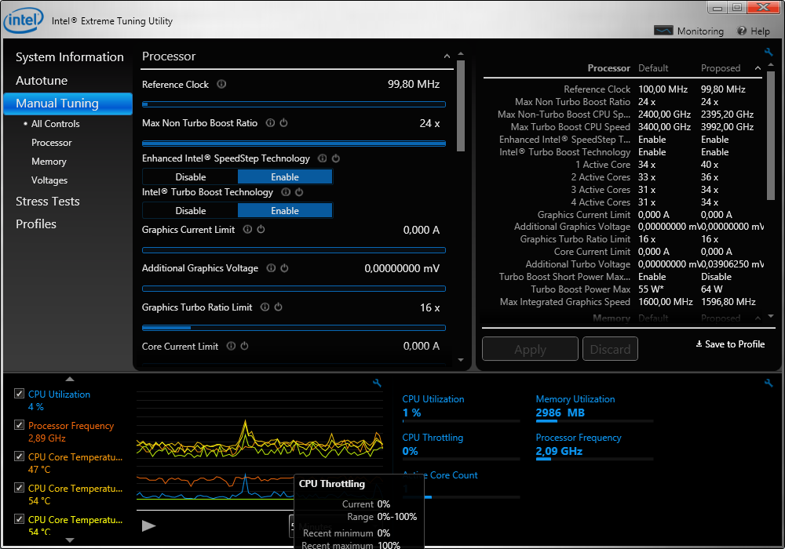The image size is (785, 549).
Task: Show info for Reference Clock
Action: (x=221, y=84)
